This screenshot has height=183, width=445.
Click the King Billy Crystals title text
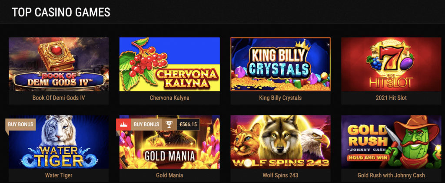click(280, 98)
